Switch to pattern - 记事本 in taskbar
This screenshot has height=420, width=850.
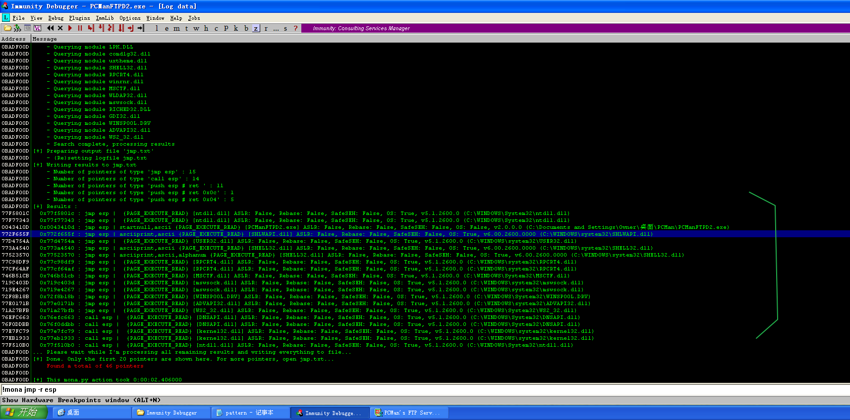tap(250, 413)
